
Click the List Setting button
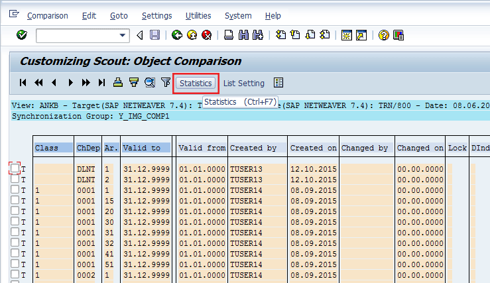click(x=243, y=83)
